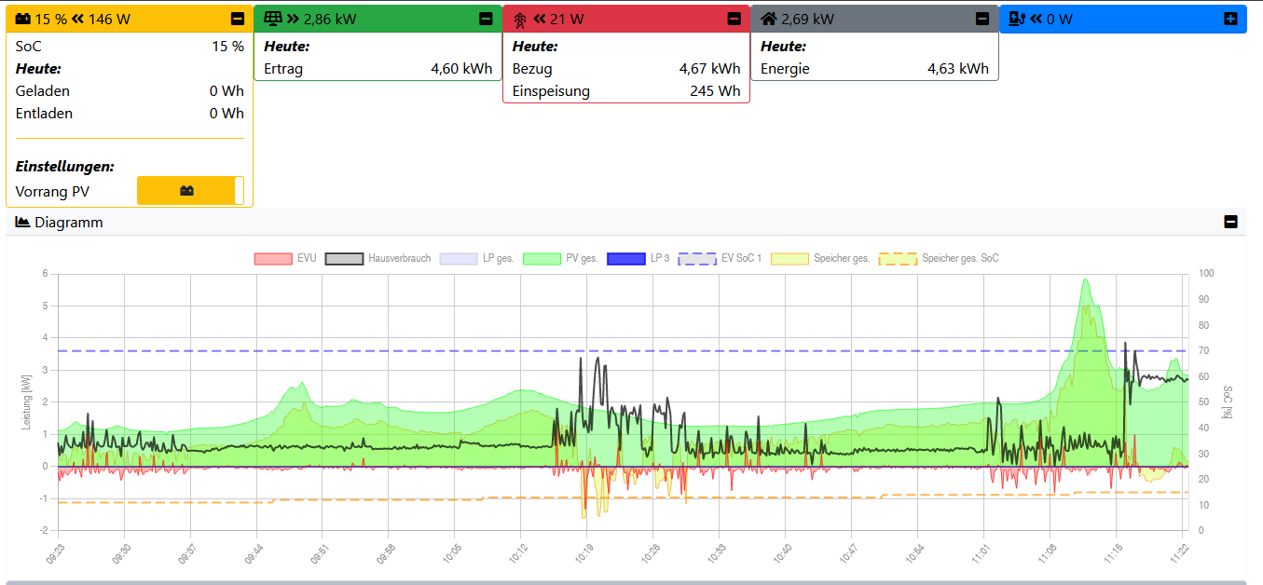The height and width of the screenshot is (585, 1263).
Task: Collapse the battery storage card
Action: (x=238, y=19)
